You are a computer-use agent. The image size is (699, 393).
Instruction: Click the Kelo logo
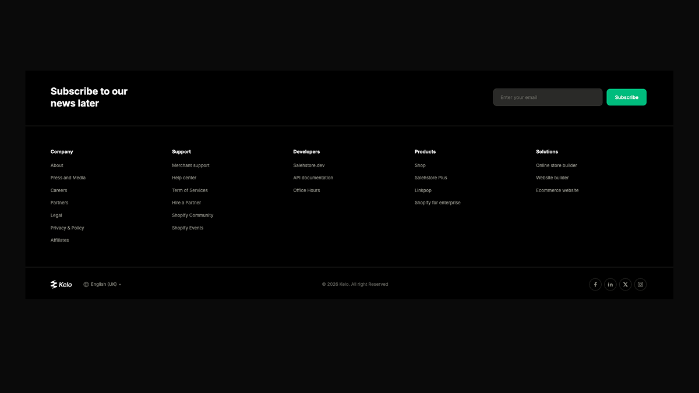click(61, 284)
